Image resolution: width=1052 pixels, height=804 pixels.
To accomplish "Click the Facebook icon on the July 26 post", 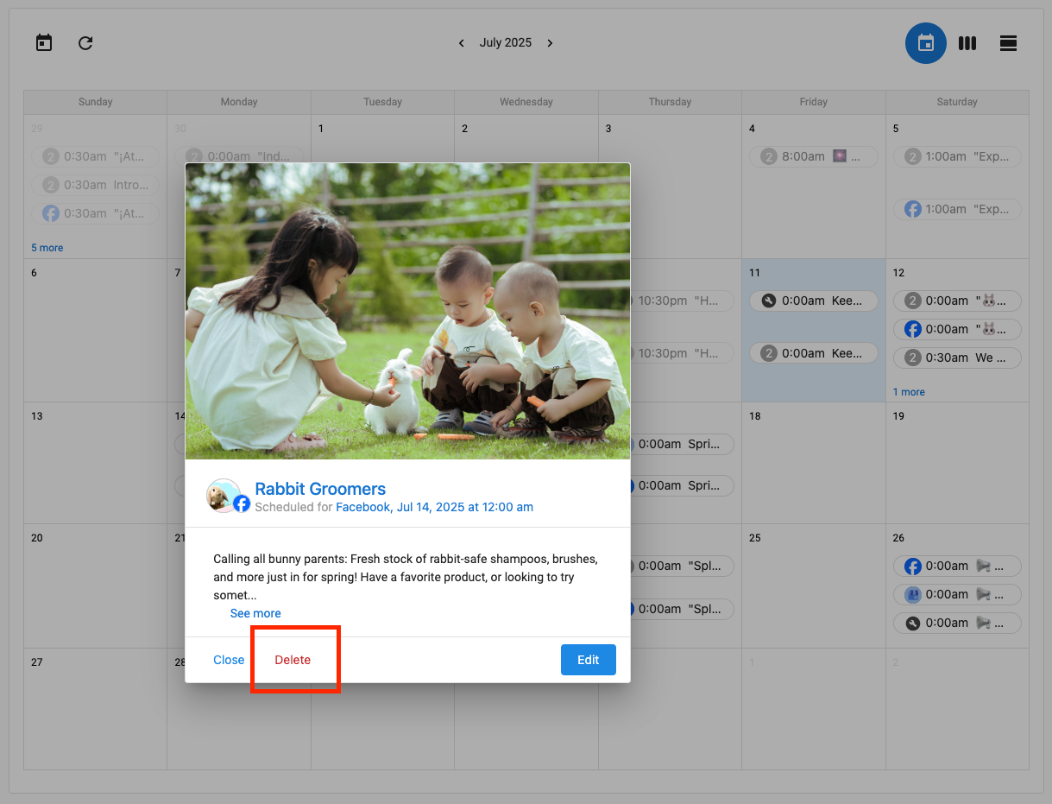I will click(912, 566).
